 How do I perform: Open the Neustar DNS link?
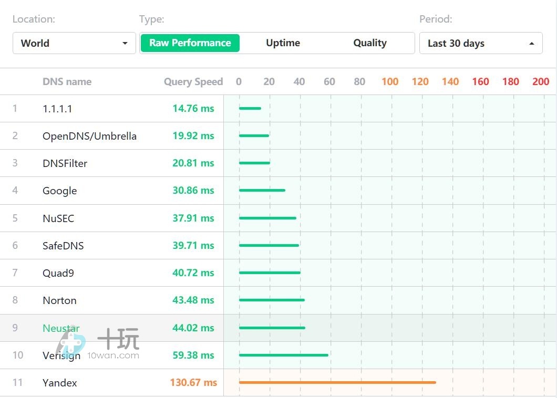pyautogui.click(x=61, y=328)
